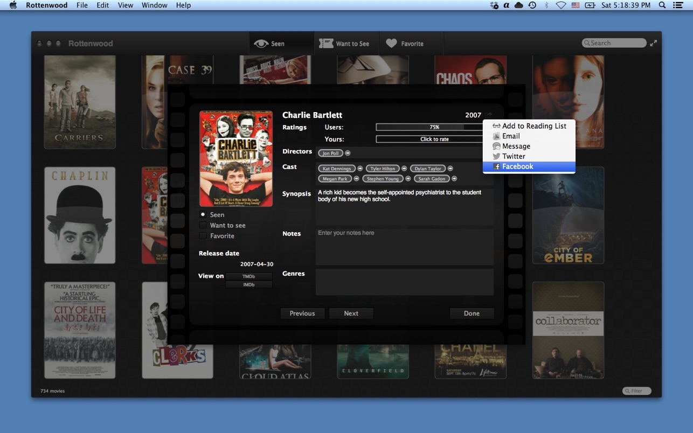693x433 pixels.
Task: Enter full screen with the double-arrow icon
Action: click(x=654, y=43)
